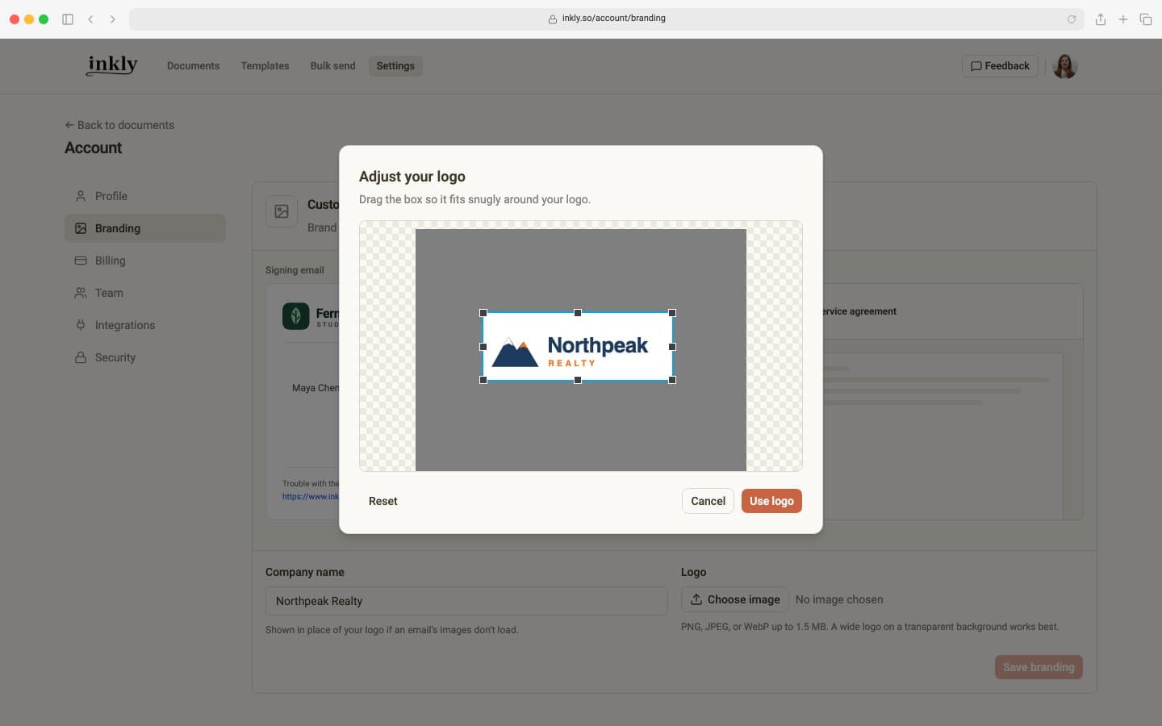This screenshot has height=726, width=1162.
Task: Click the bottom-right crop handle
Action: [672, 380]
